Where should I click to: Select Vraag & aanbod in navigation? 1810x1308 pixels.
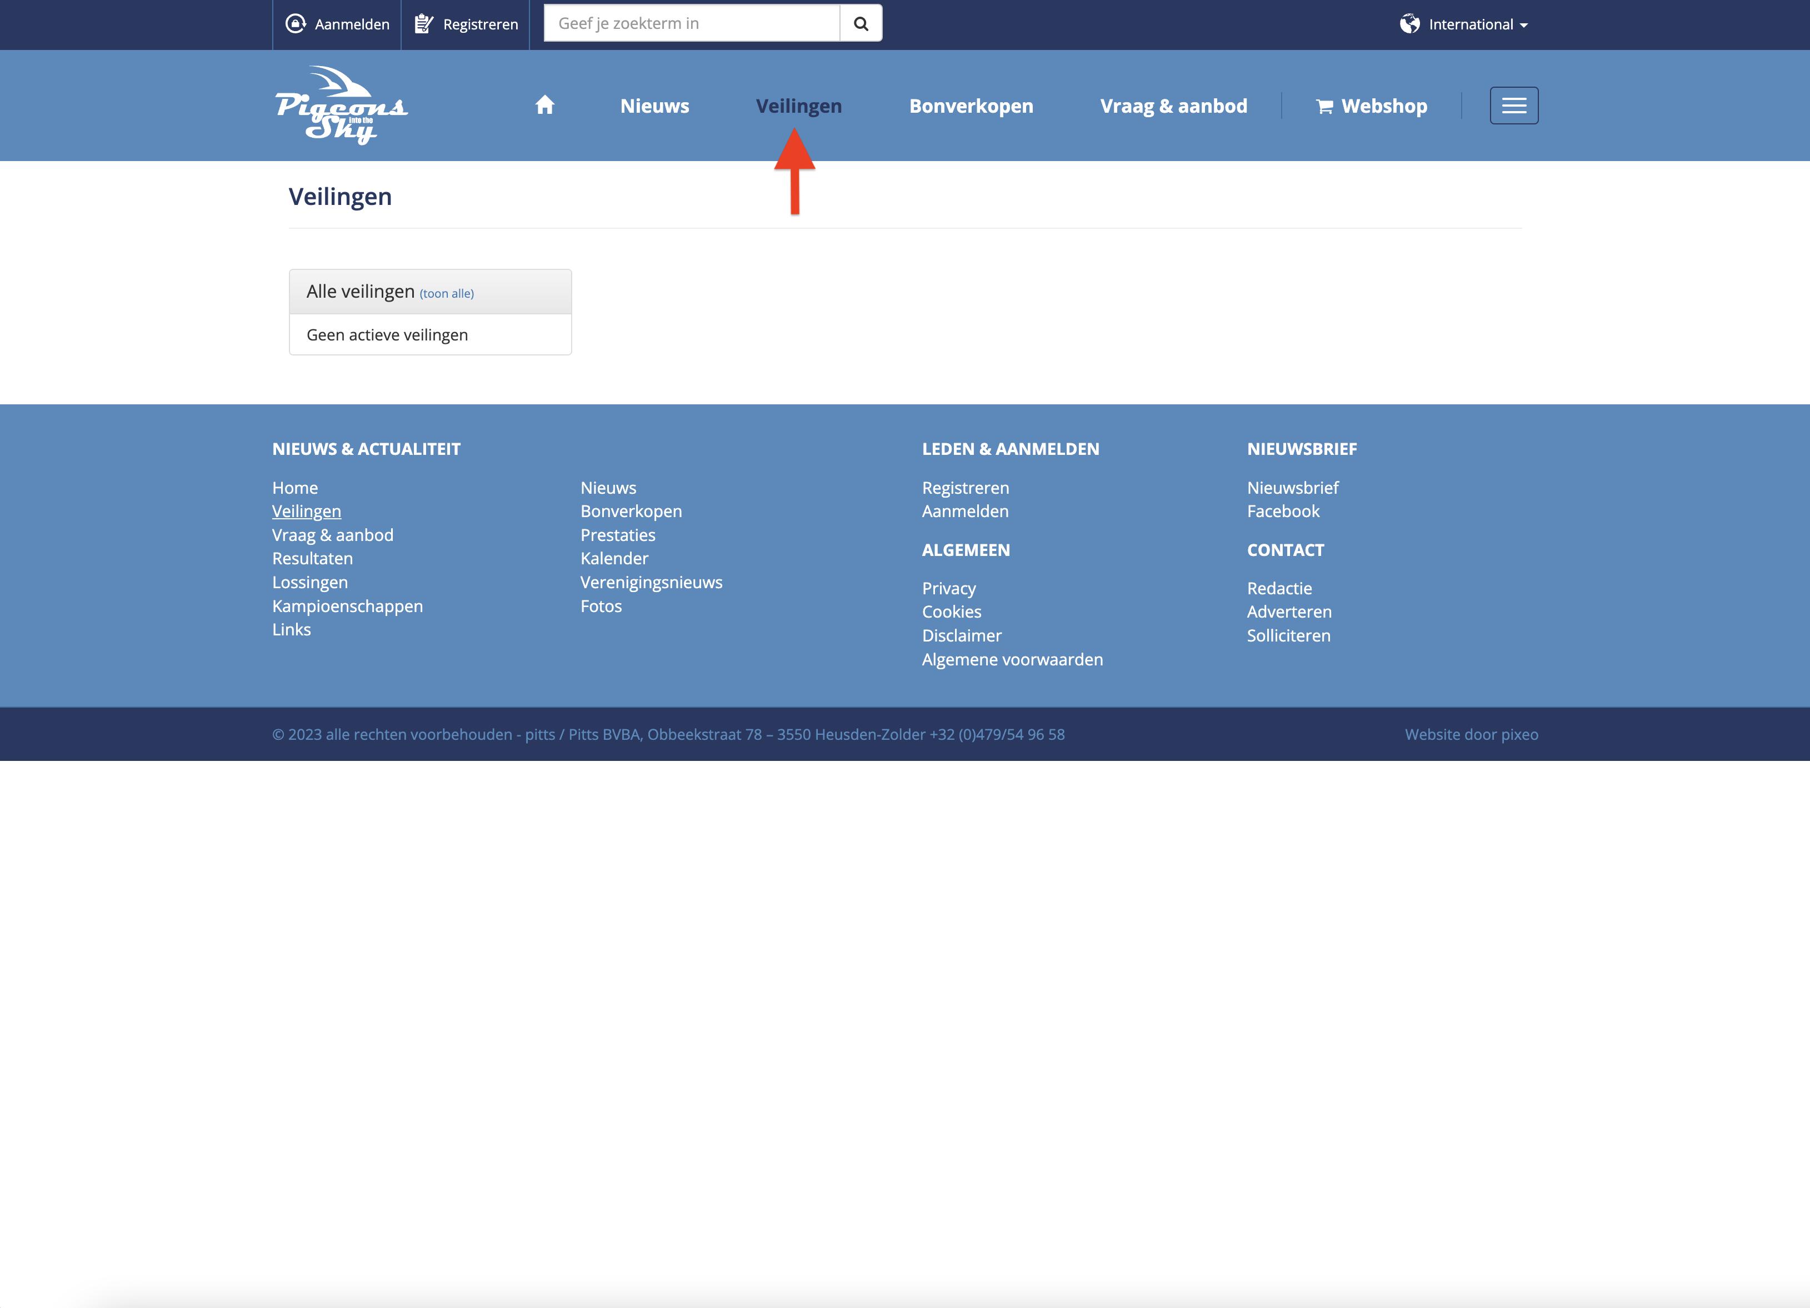pos(1173,106)
